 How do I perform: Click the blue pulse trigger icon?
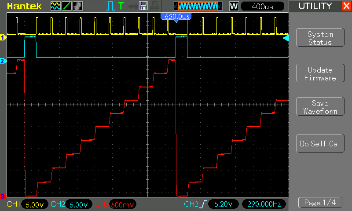pyautogui.click(x=110, y=6)
